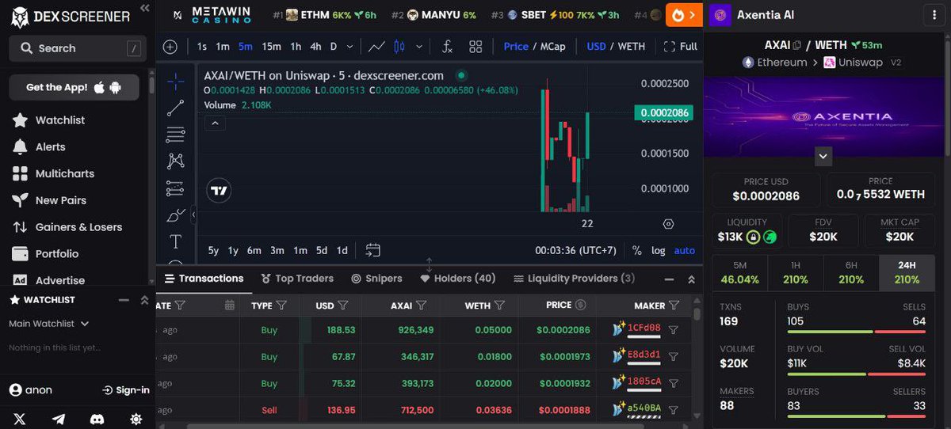Open the Holders (40) tab

point(458,279)
